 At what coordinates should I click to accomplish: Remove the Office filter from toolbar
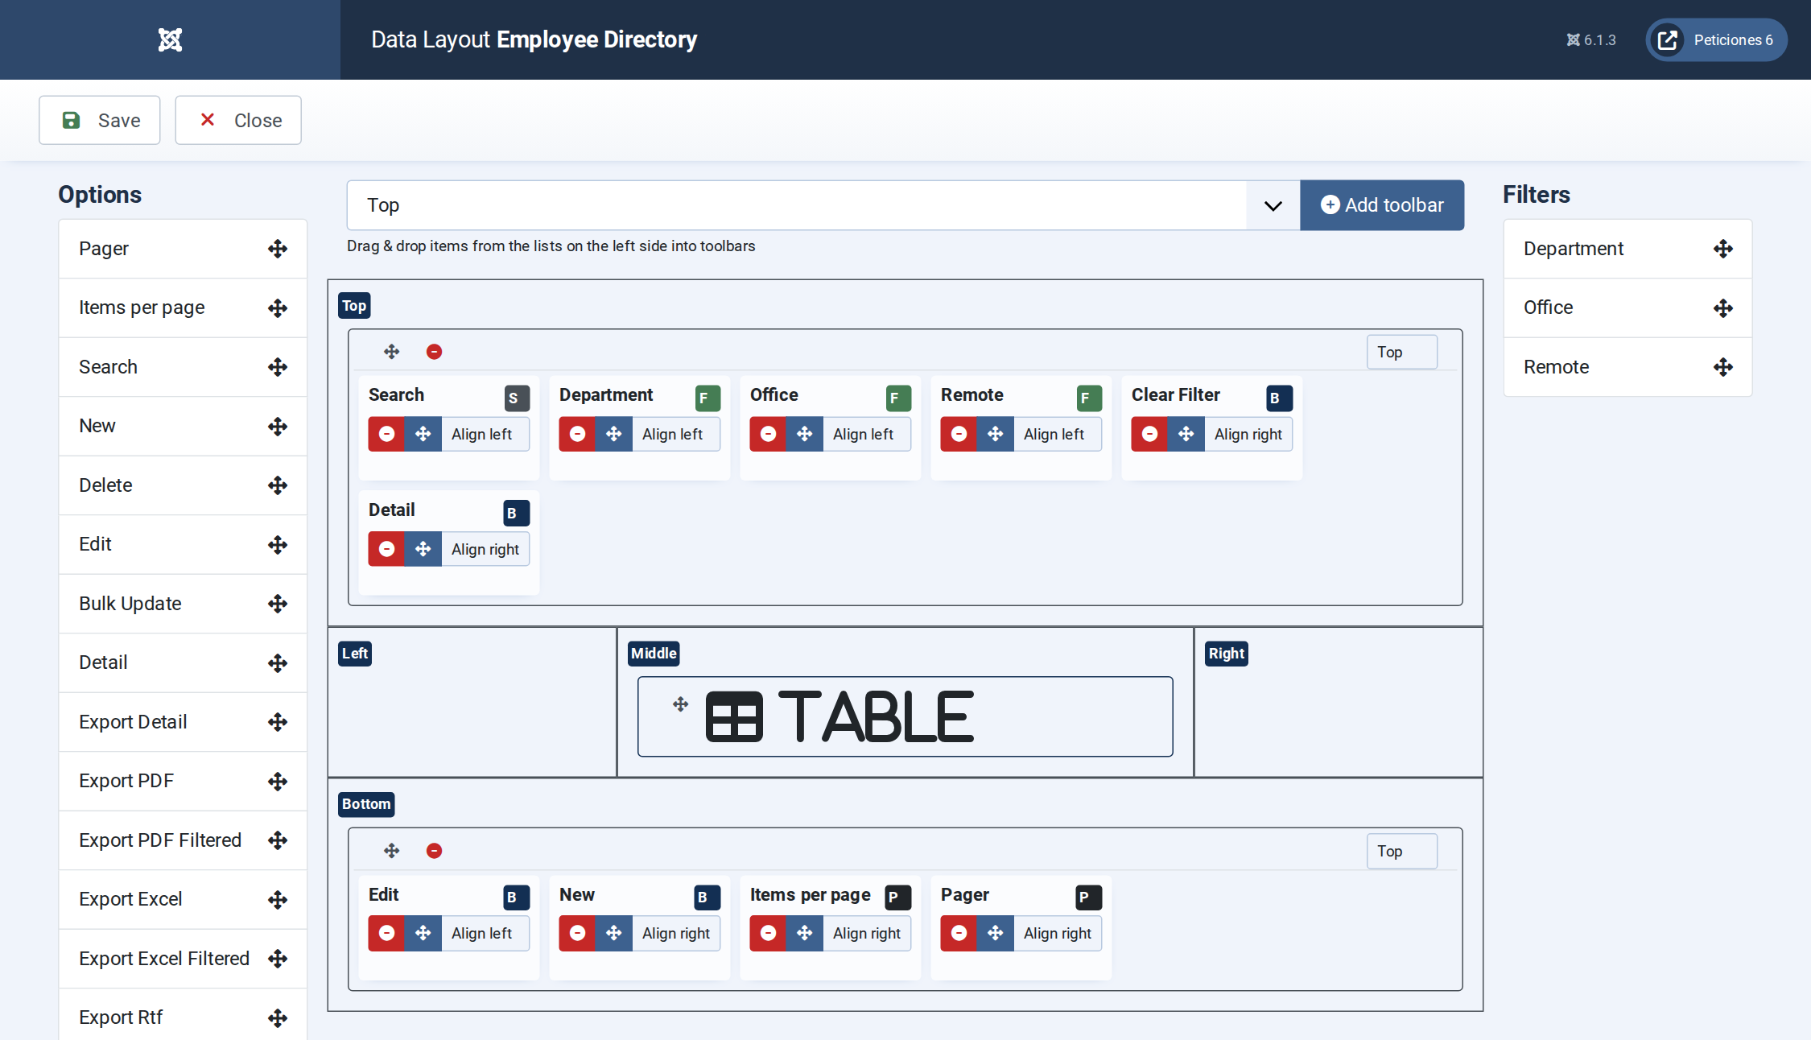pos(768,434)
